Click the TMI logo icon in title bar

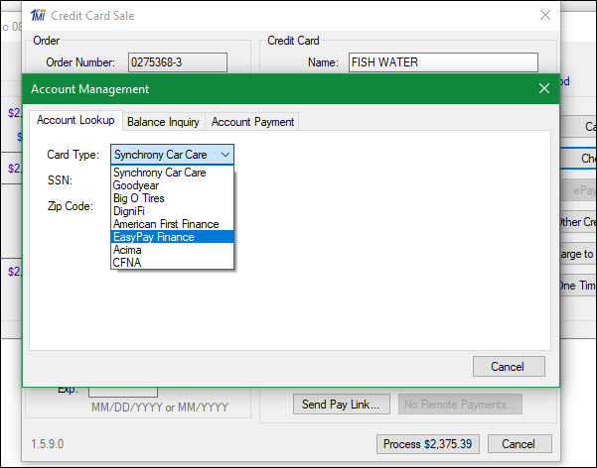[x=38, y=15]
